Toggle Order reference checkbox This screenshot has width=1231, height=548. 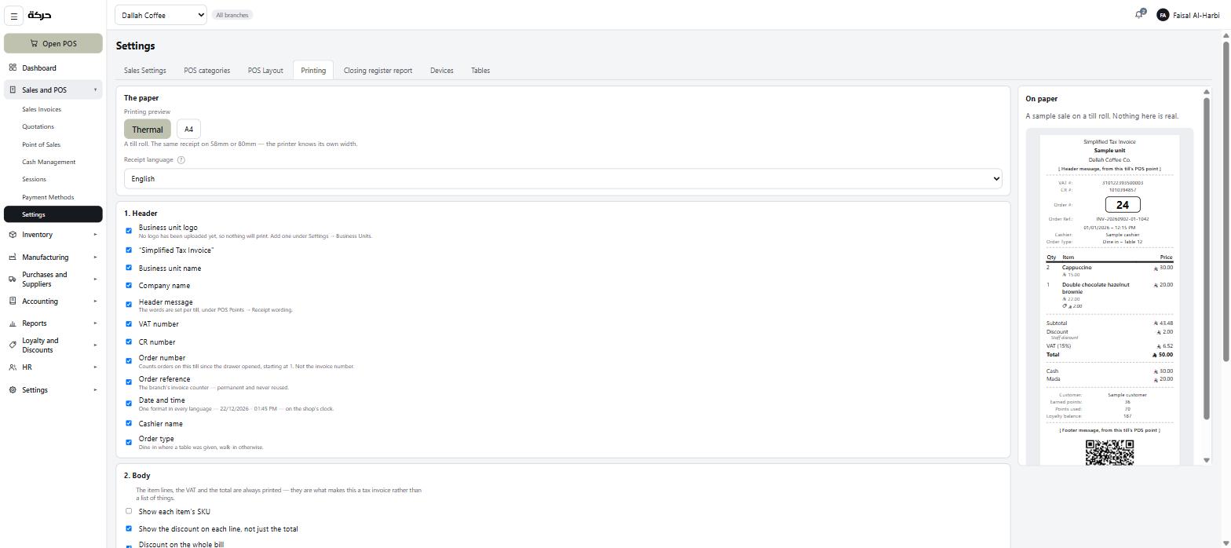(129, 382)
